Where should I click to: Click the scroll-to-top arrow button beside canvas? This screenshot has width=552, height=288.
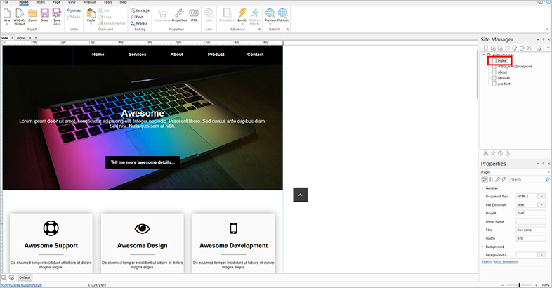(301, 195)
